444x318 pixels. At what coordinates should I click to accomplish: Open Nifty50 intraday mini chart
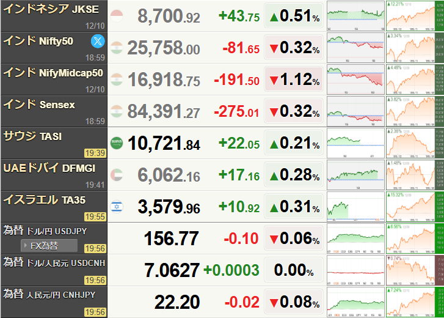click(x=355, y=48)
